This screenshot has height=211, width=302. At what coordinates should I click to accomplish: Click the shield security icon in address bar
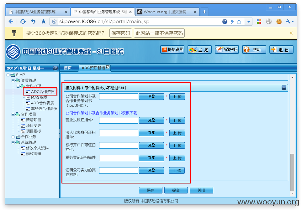tap(54, 22)
